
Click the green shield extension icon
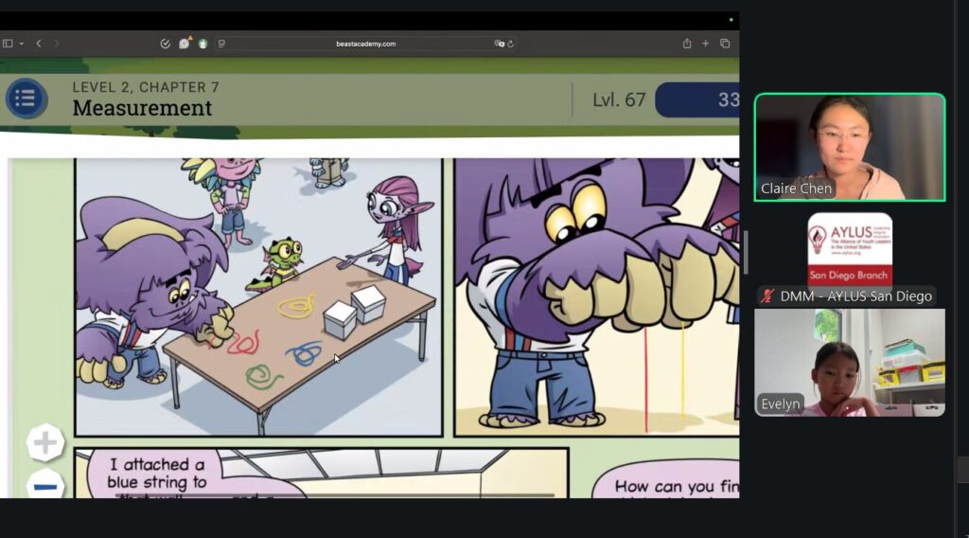click(x=203, y=44)
